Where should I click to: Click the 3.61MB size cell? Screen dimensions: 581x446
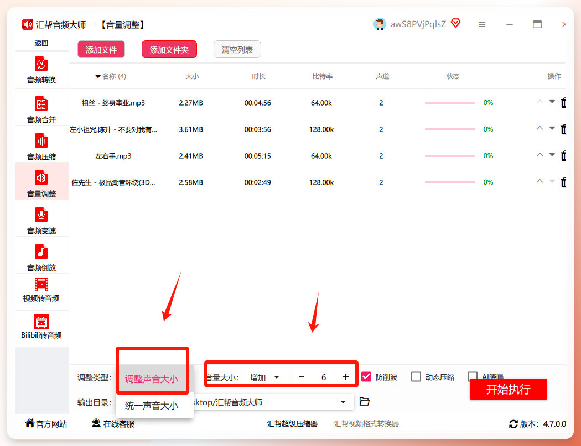tap(191, 129)
